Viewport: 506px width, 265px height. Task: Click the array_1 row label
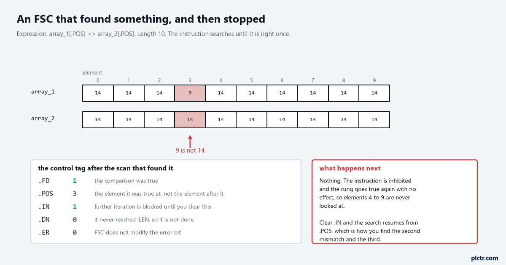coord(43,92)
